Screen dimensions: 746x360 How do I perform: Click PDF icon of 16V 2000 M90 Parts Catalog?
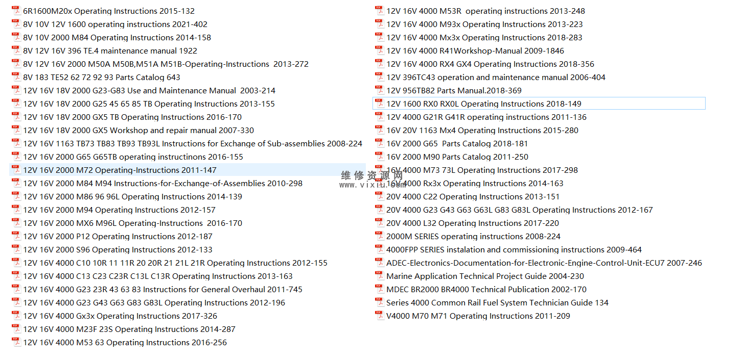click(379, 157)
